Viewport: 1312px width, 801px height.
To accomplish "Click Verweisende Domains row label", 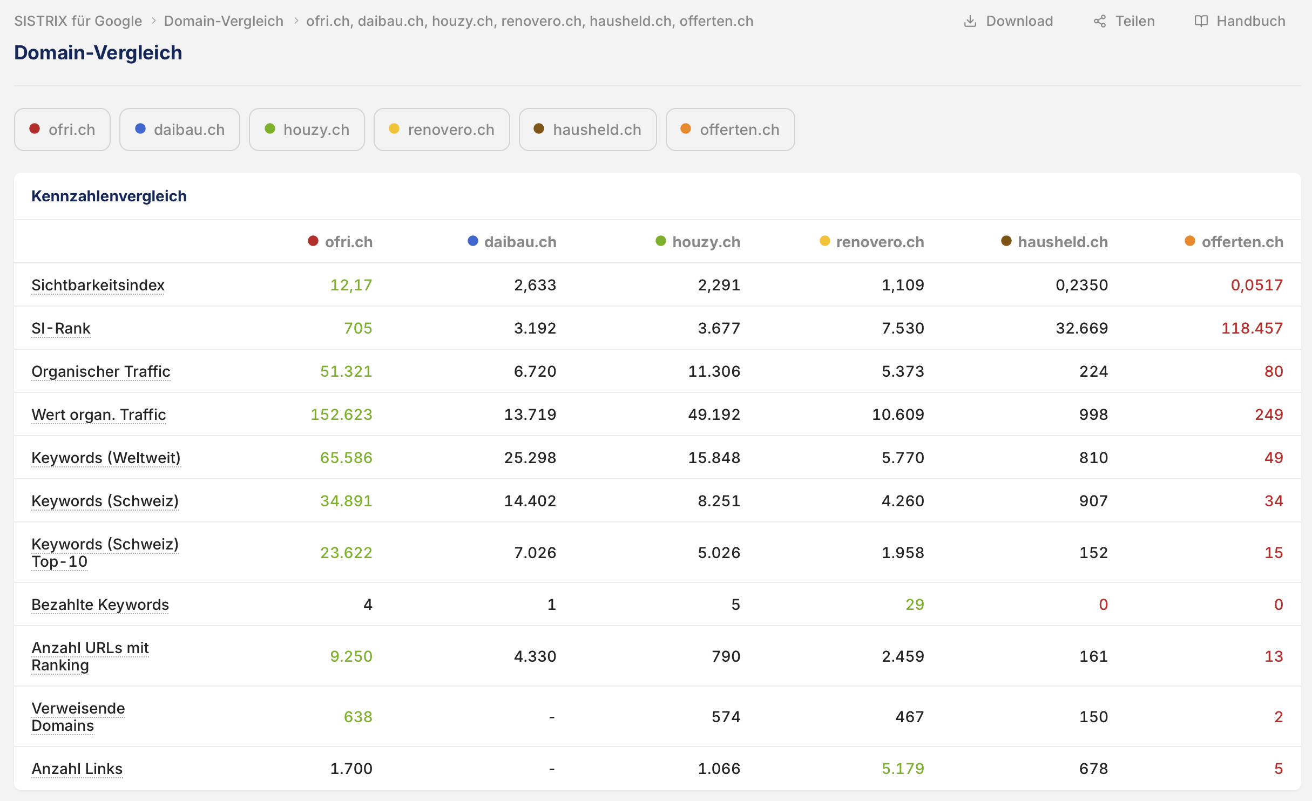I will (78, 717).
